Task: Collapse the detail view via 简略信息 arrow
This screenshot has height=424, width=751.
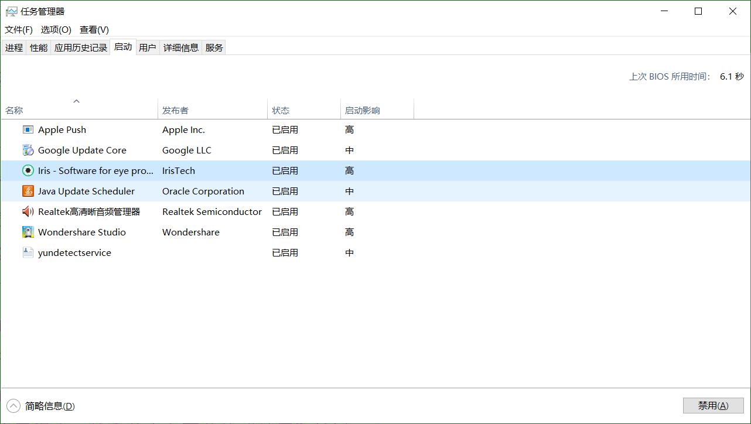Action: [x=13, y=405]
